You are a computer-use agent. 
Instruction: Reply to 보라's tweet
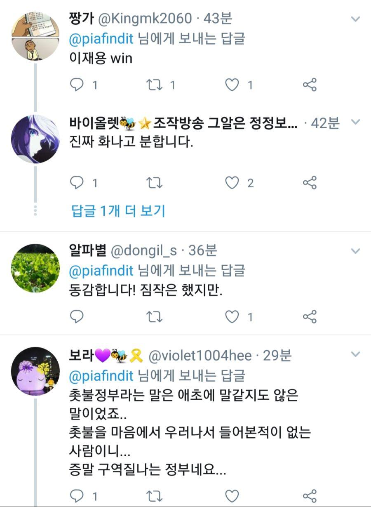[x=77, y=495]
